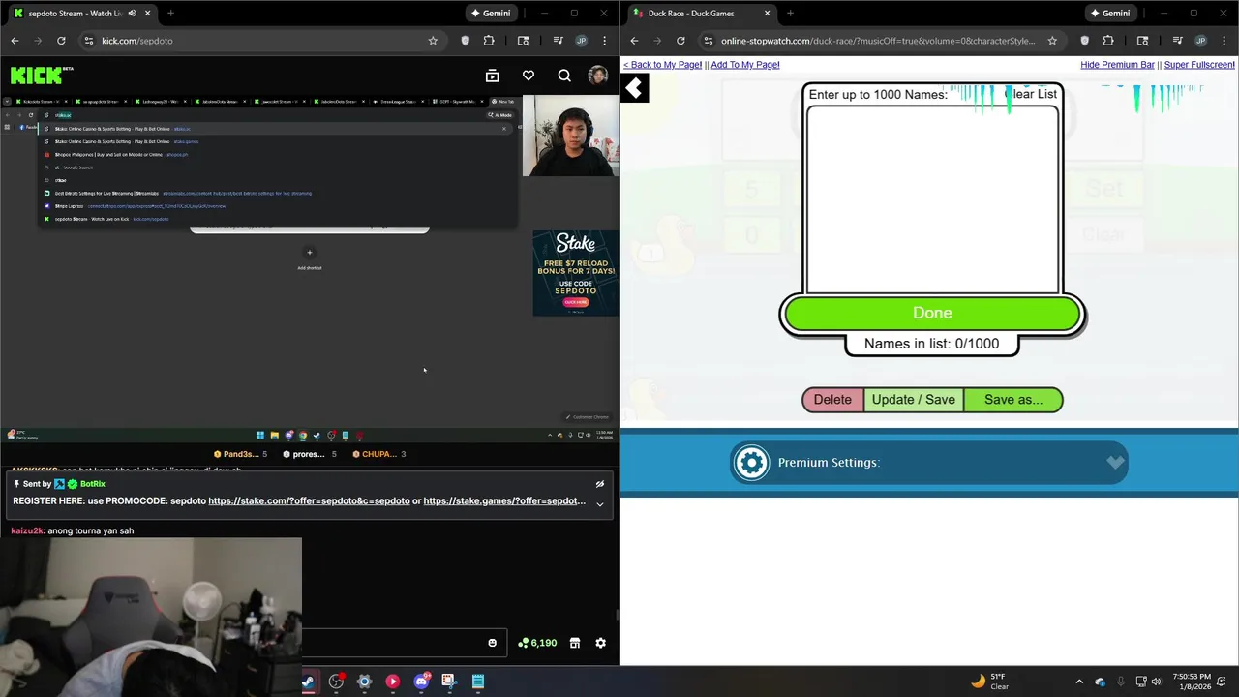Open Add To My Page link
Image resolution: width=1239 pixels, height=697 pixels.
click(745, 65)
